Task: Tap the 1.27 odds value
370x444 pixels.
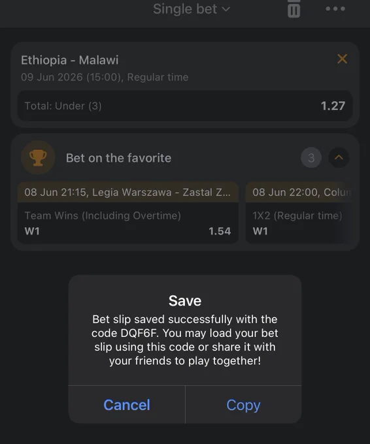Action: pos(333,106)
